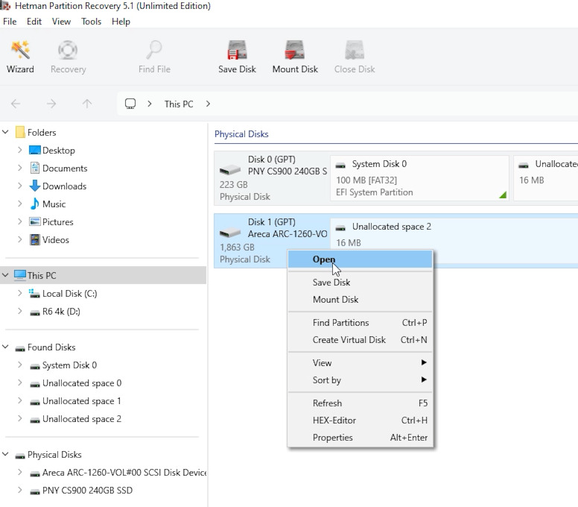Expand the Downloads tree node
The height and width of the screenshot is (507, 578).
(x=19, y=186)
